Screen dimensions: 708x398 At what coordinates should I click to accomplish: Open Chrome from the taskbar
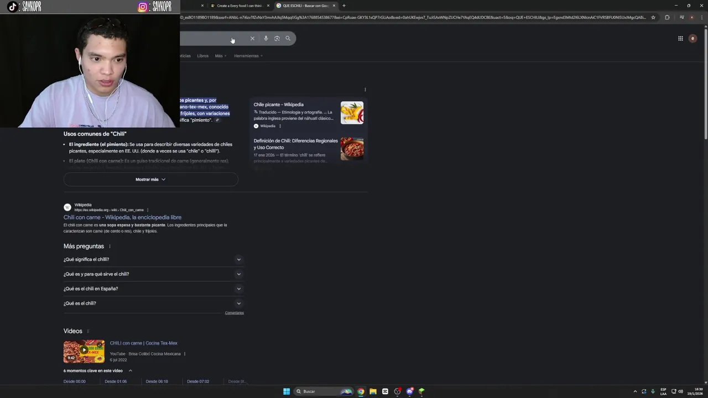click(x=361, y=391)
